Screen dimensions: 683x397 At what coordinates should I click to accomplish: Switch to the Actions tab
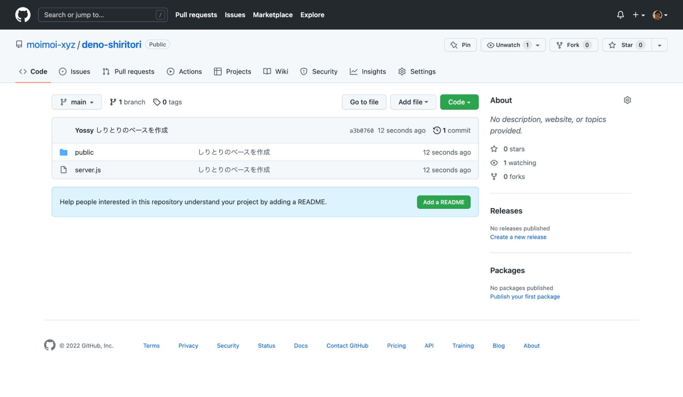coord(185,72)
